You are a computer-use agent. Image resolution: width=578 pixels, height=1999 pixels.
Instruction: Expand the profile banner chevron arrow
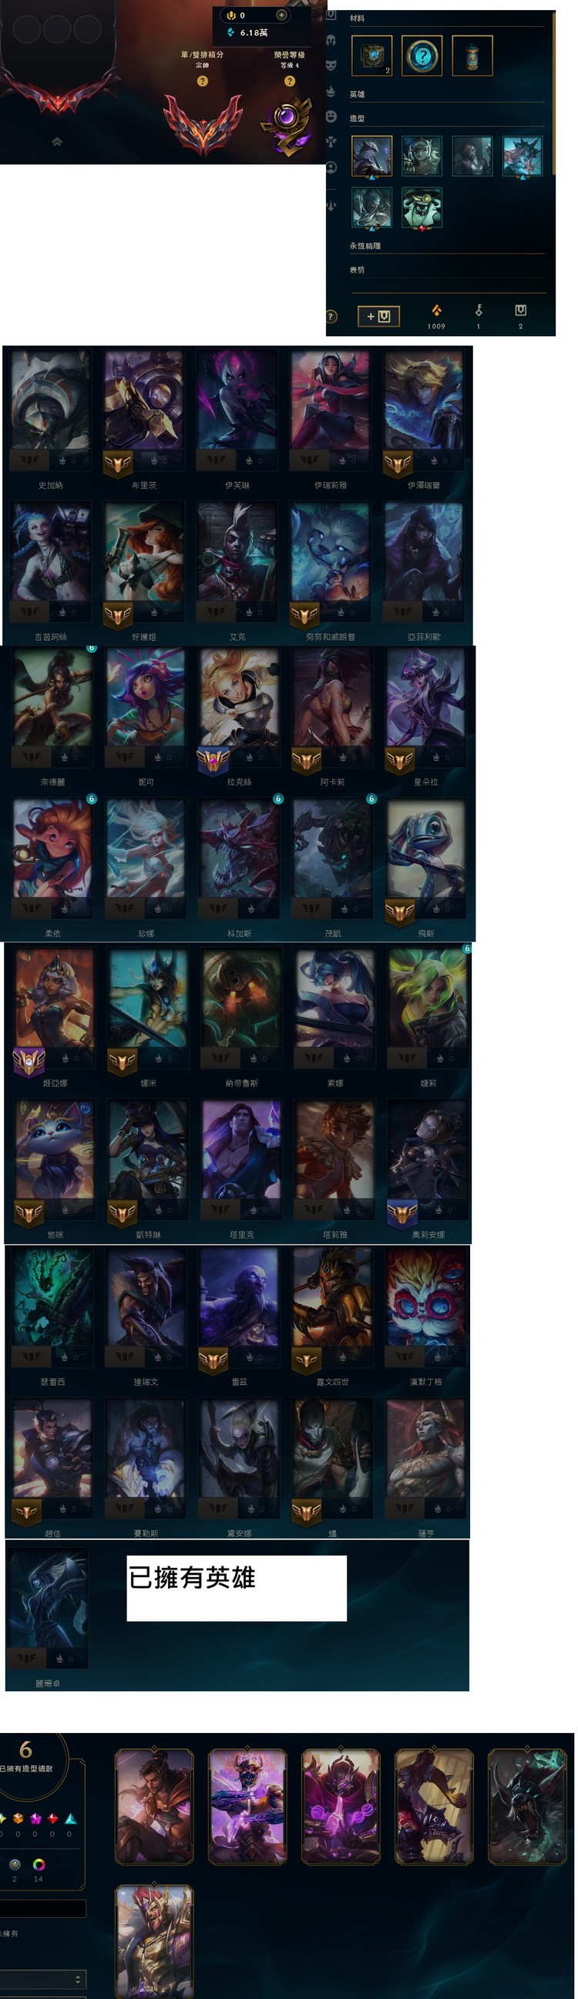tap(57, 141)
